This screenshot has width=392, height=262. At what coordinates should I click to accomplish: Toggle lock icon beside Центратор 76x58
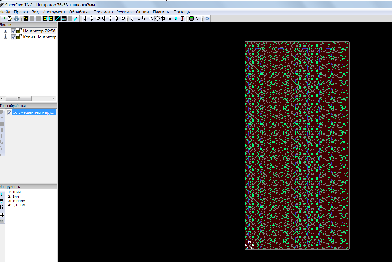(19, 31)
